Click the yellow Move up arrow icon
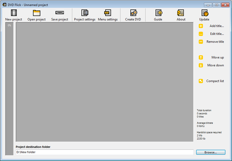 (201, 57)
